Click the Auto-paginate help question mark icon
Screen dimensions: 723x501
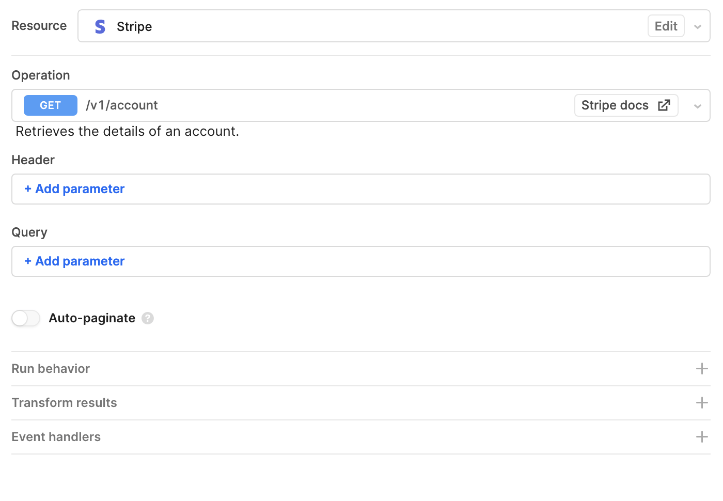pyautogui.click(x=148, y=318)
